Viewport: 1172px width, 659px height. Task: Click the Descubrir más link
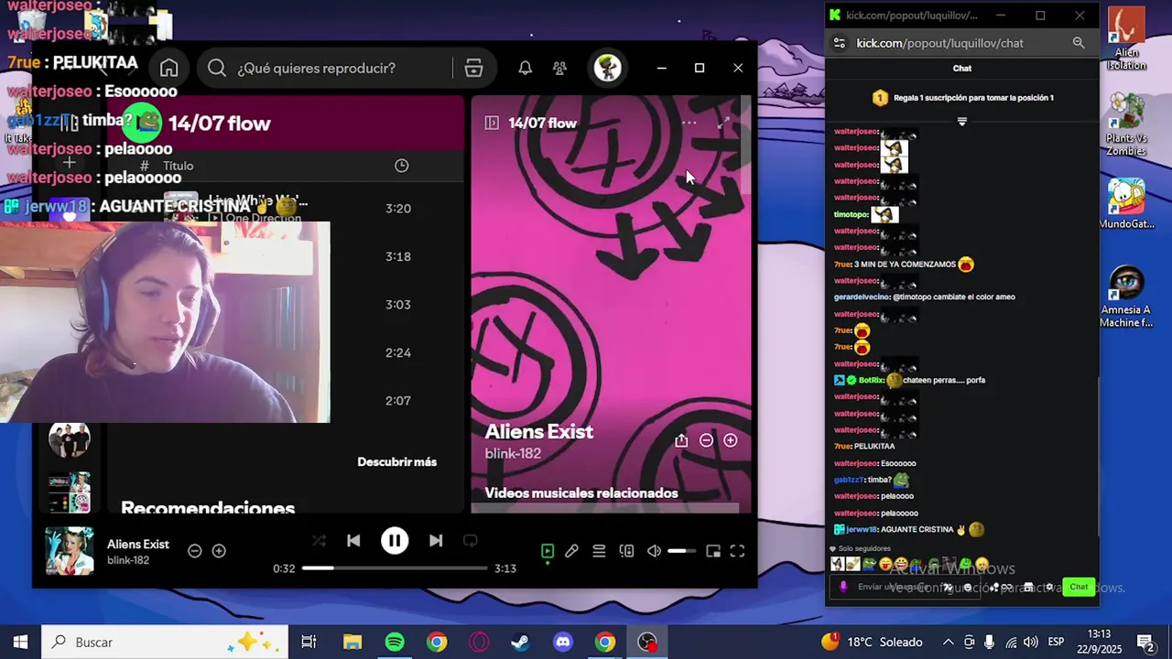pos(396,462)
